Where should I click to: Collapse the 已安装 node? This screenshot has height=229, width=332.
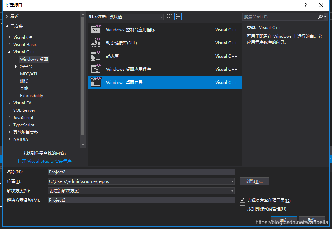pos(7,26)
